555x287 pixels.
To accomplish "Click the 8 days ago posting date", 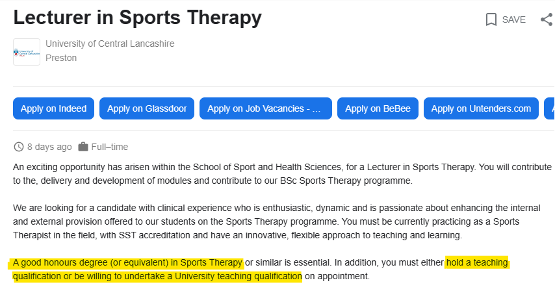I will coord(49,147).
